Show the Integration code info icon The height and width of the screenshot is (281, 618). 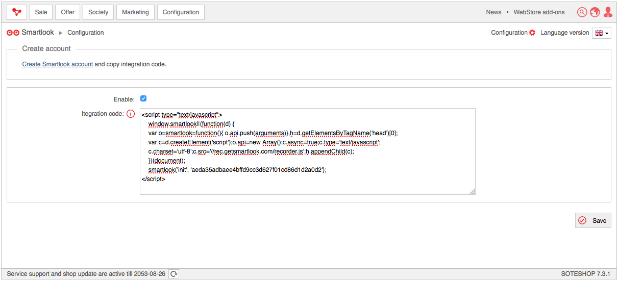[131, 114]
